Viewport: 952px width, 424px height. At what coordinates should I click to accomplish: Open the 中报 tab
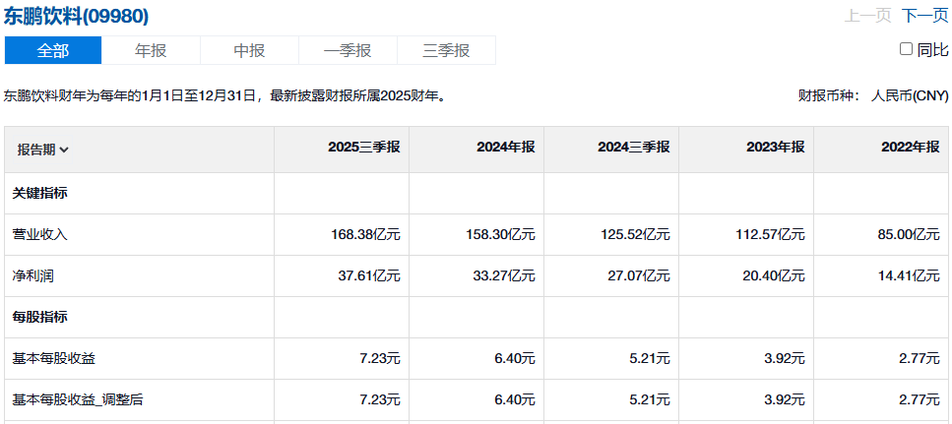[x=249, y=50]
